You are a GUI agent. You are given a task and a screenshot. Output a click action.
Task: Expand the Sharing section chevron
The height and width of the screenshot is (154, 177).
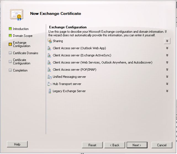coord(167,41)
